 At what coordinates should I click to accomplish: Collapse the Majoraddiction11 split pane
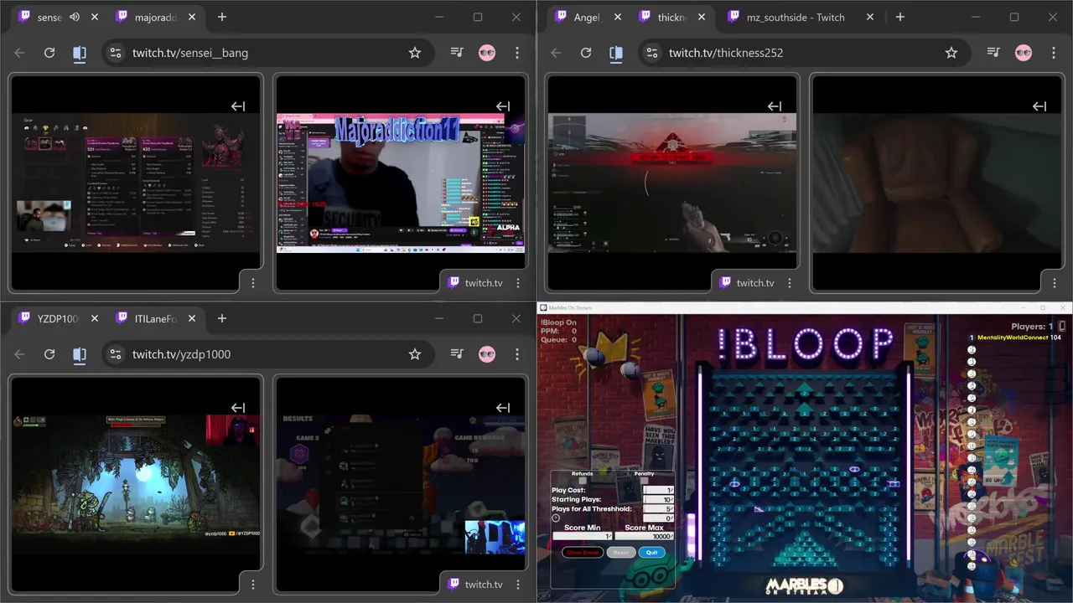[x=503, y=106]
